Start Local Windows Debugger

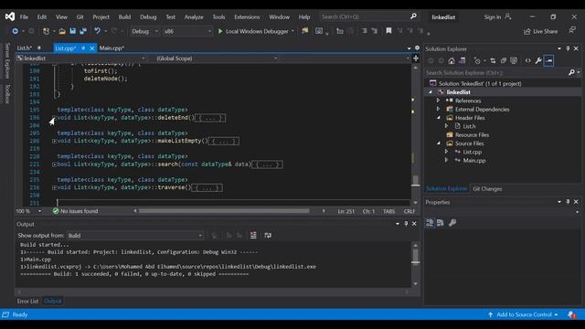point(256,31)
